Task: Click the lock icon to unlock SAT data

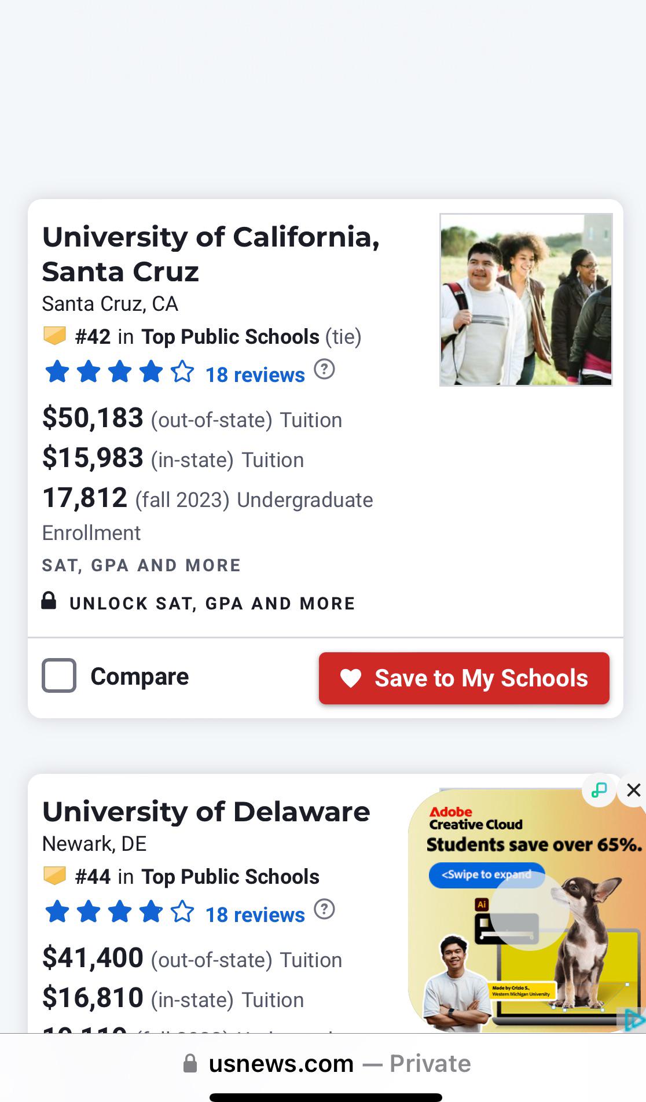Action: coord(49,601)
